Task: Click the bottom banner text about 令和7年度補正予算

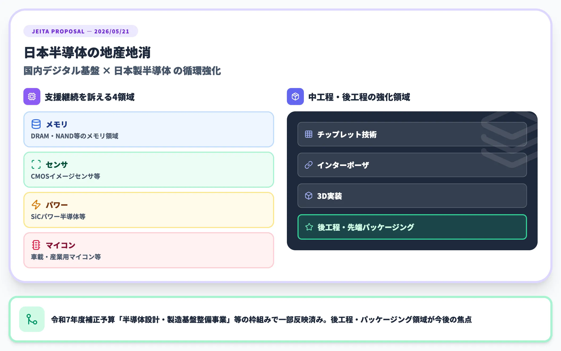Action: coord(261,319)
